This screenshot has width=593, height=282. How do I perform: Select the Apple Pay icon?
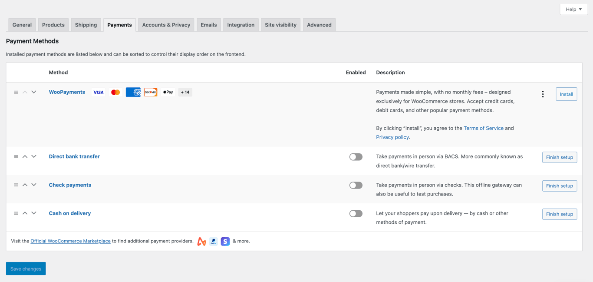[168, 92]
